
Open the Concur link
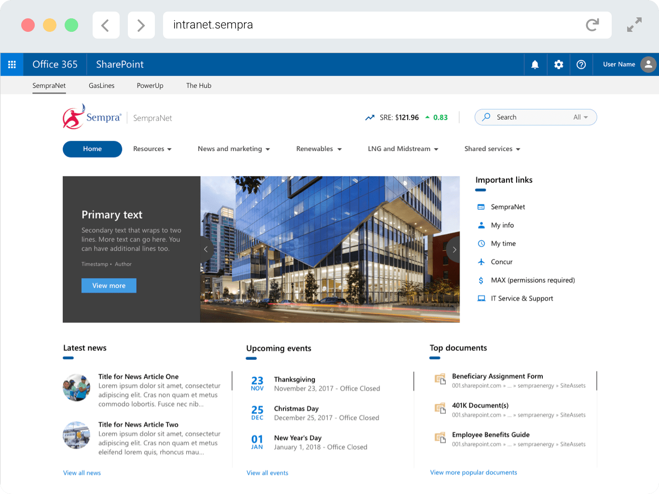pyautogui.click(x=502, y=262)
